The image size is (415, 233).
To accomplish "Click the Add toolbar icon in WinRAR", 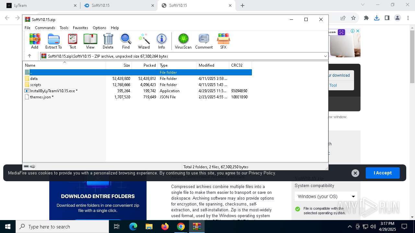I will coord(35,41).
